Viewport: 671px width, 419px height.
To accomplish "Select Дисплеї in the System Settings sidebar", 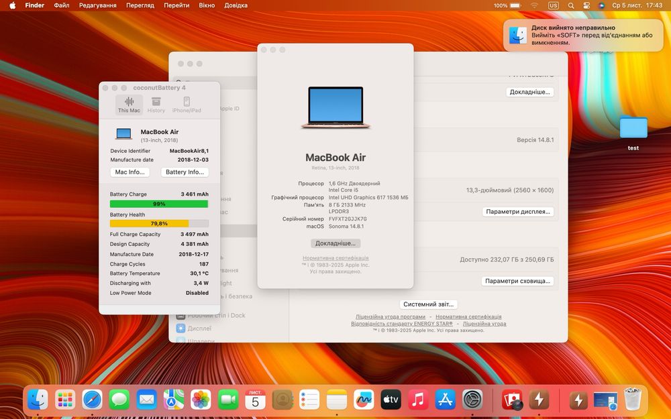I will [x=199, y=328].
